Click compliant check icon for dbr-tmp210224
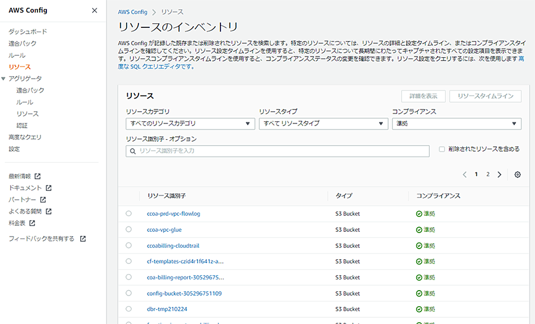 419,309
